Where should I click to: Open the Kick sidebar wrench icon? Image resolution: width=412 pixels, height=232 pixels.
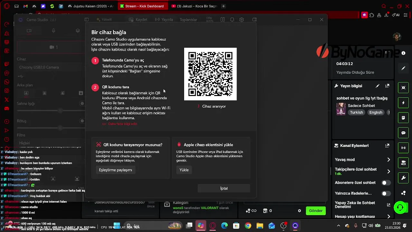[403, 178]
